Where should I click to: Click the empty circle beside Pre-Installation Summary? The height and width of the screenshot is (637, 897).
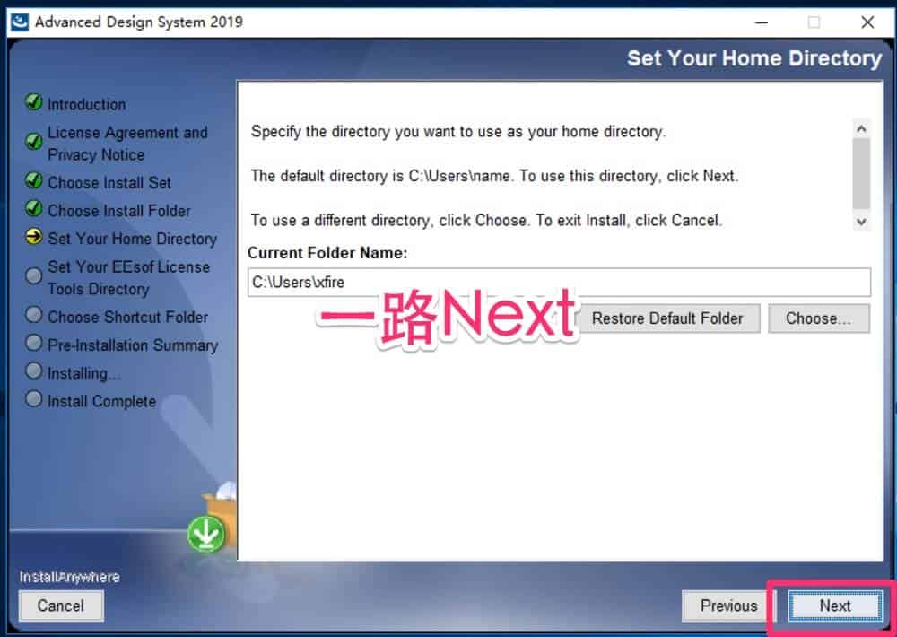coord(34,343)
